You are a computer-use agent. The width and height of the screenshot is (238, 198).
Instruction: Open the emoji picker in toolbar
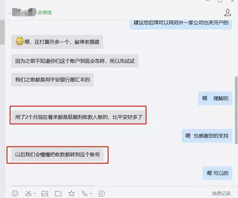pyautogui.click(x=15, y=193)
